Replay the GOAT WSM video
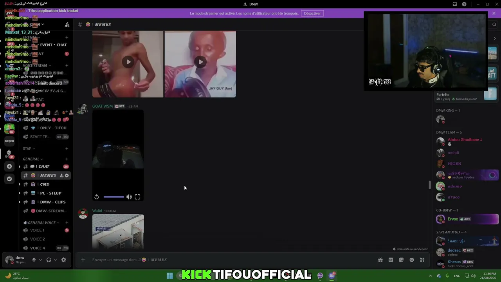Viewport: 501px width, 282px height. [97, 197]
